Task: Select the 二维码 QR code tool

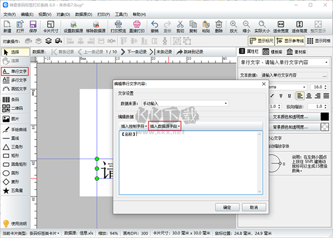Action: point(14,107)
